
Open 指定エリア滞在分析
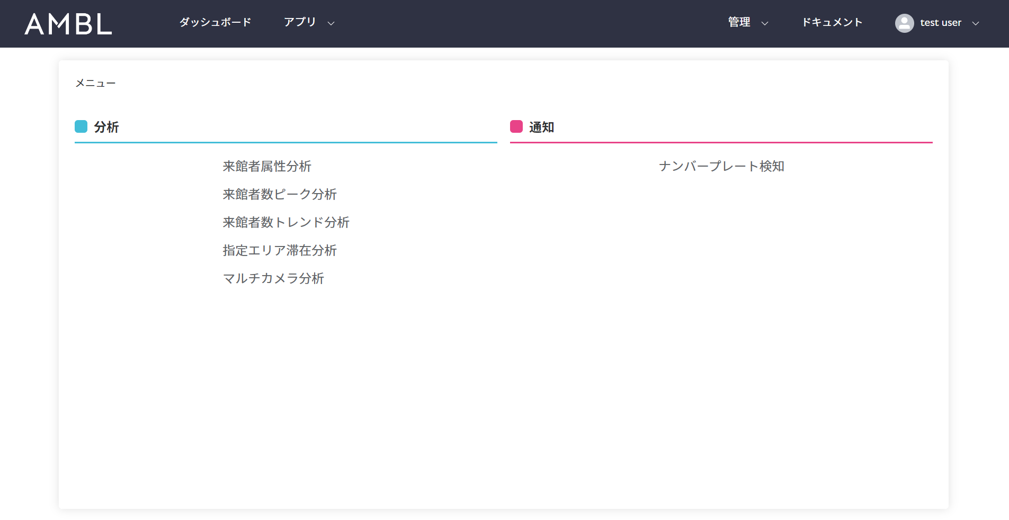(280, 250)
